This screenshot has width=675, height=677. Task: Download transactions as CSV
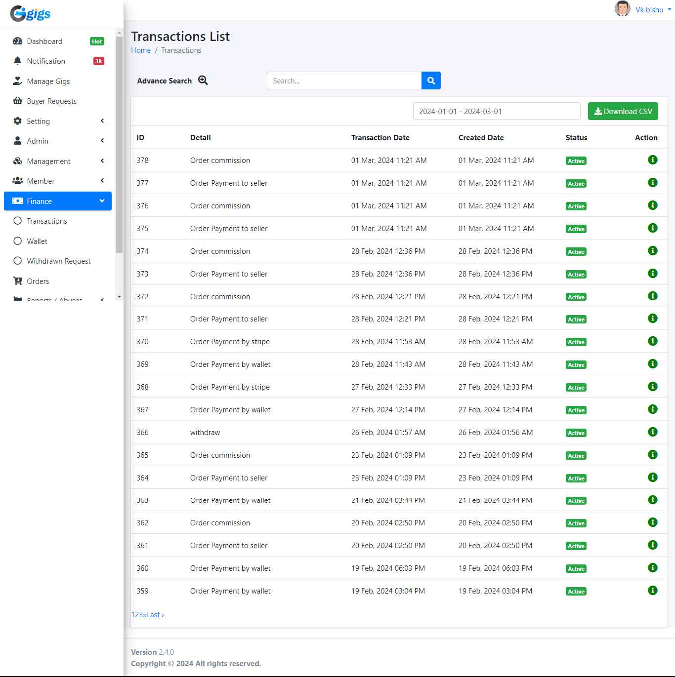click(x=623, y=111)
